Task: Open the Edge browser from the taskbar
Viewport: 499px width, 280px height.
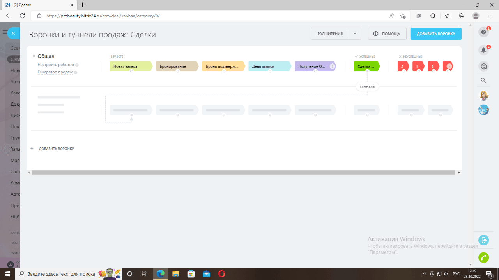Action: (x=161, y=274)
